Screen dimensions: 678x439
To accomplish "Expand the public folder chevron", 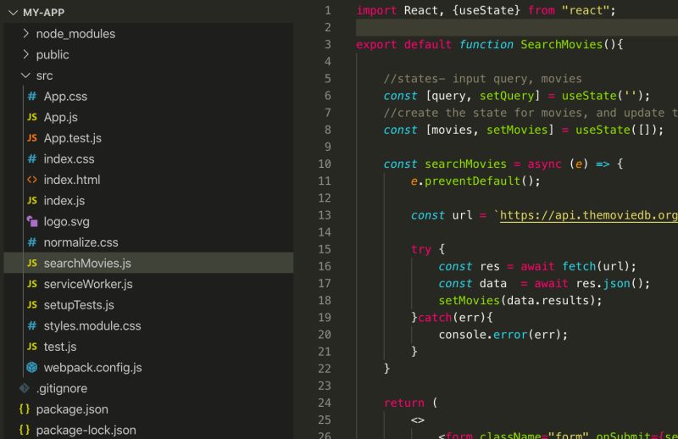I will click(x=26, y=54).
